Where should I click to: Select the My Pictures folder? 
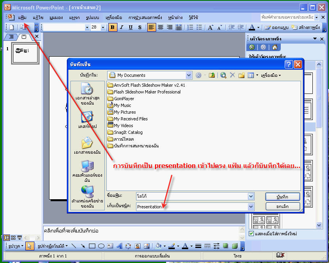(122, 112)
